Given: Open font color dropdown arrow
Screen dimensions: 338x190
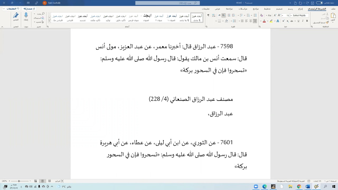Looking at the screenshot, I should click(x=261, y=21).
